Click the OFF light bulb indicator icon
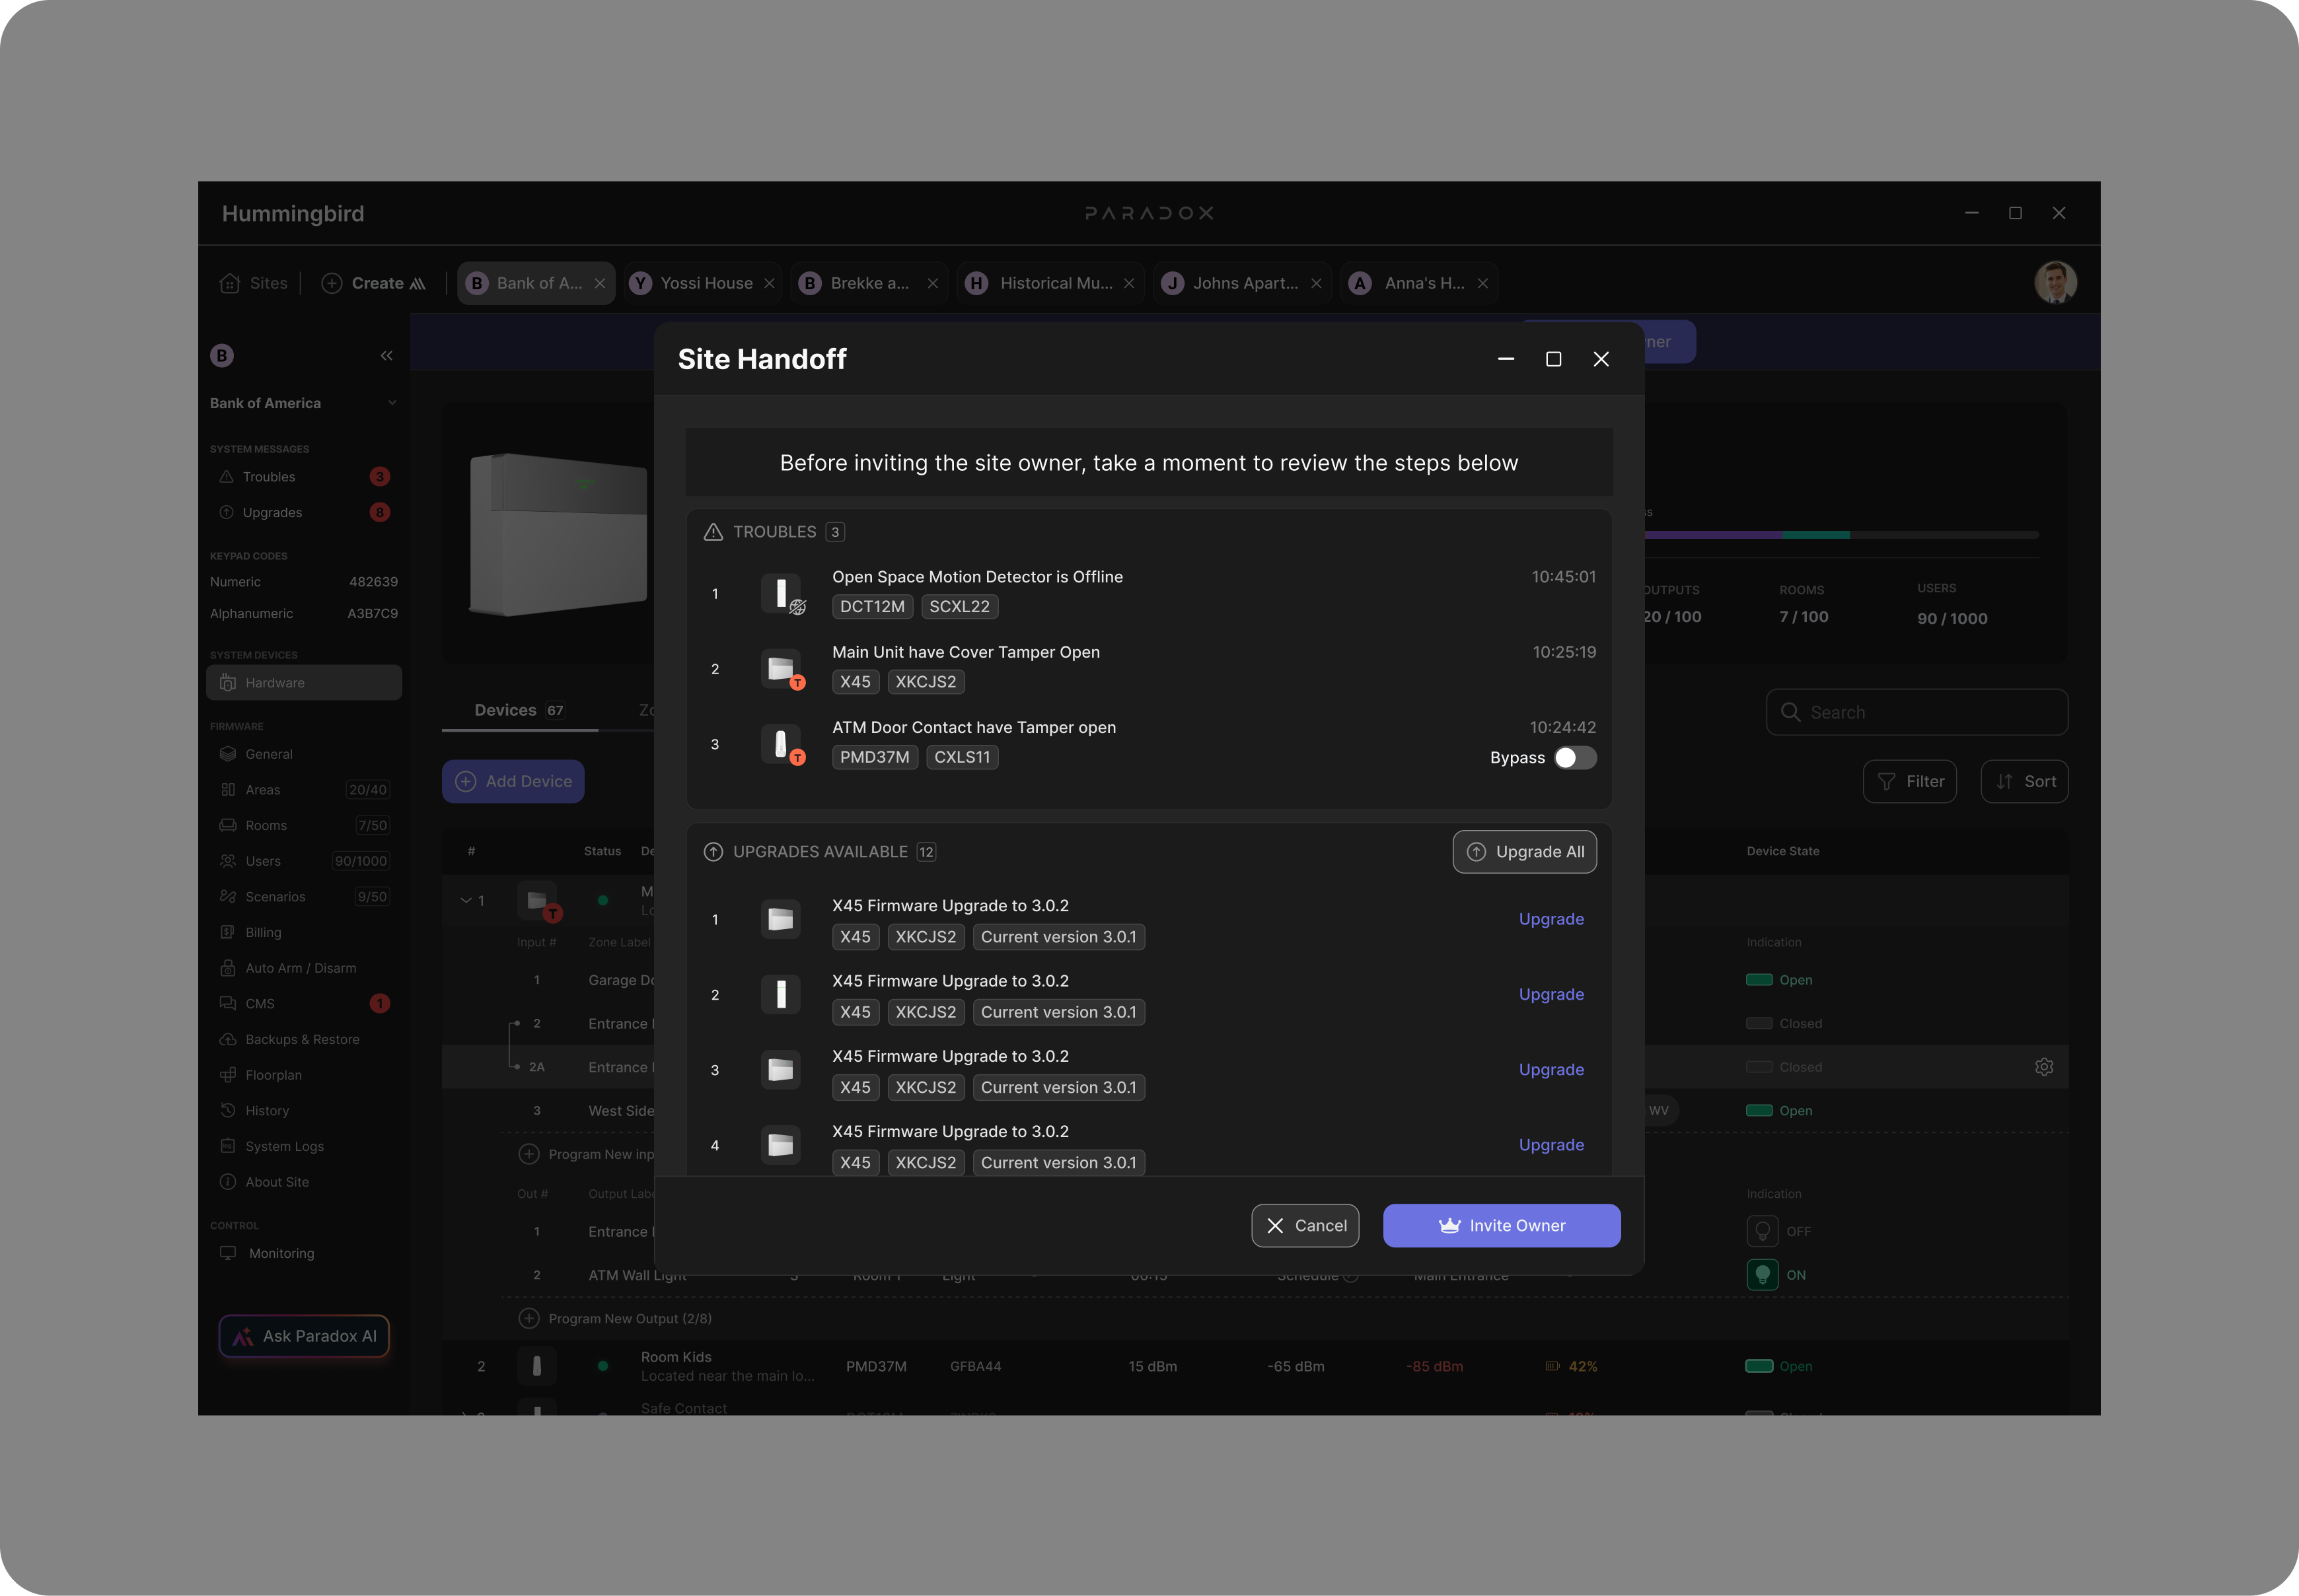 (x=1762, y=1232)
